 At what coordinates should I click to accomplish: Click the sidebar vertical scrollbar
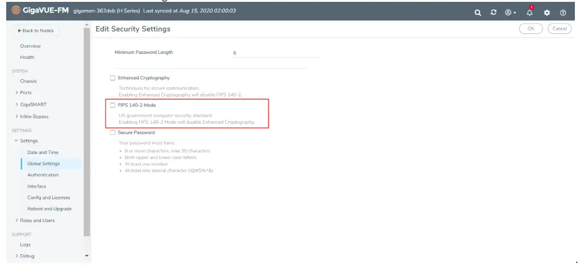click(87, 132)
